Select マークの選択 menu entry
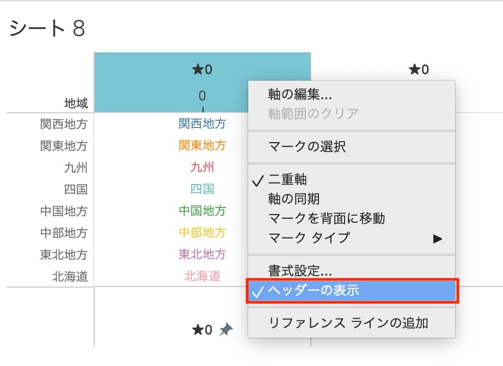503x366 pixels. [307, 146]
